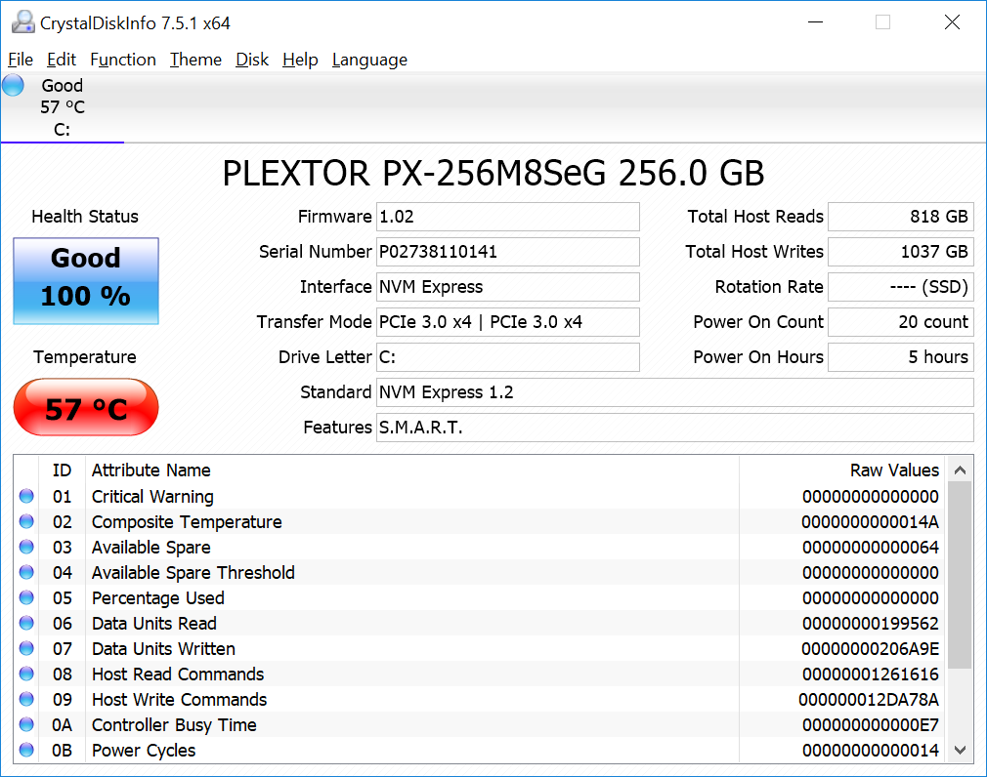The height and width of the screenshot is (777, 987).
Task: Click the Rotation Rate value field
Action: pos(901,287)
